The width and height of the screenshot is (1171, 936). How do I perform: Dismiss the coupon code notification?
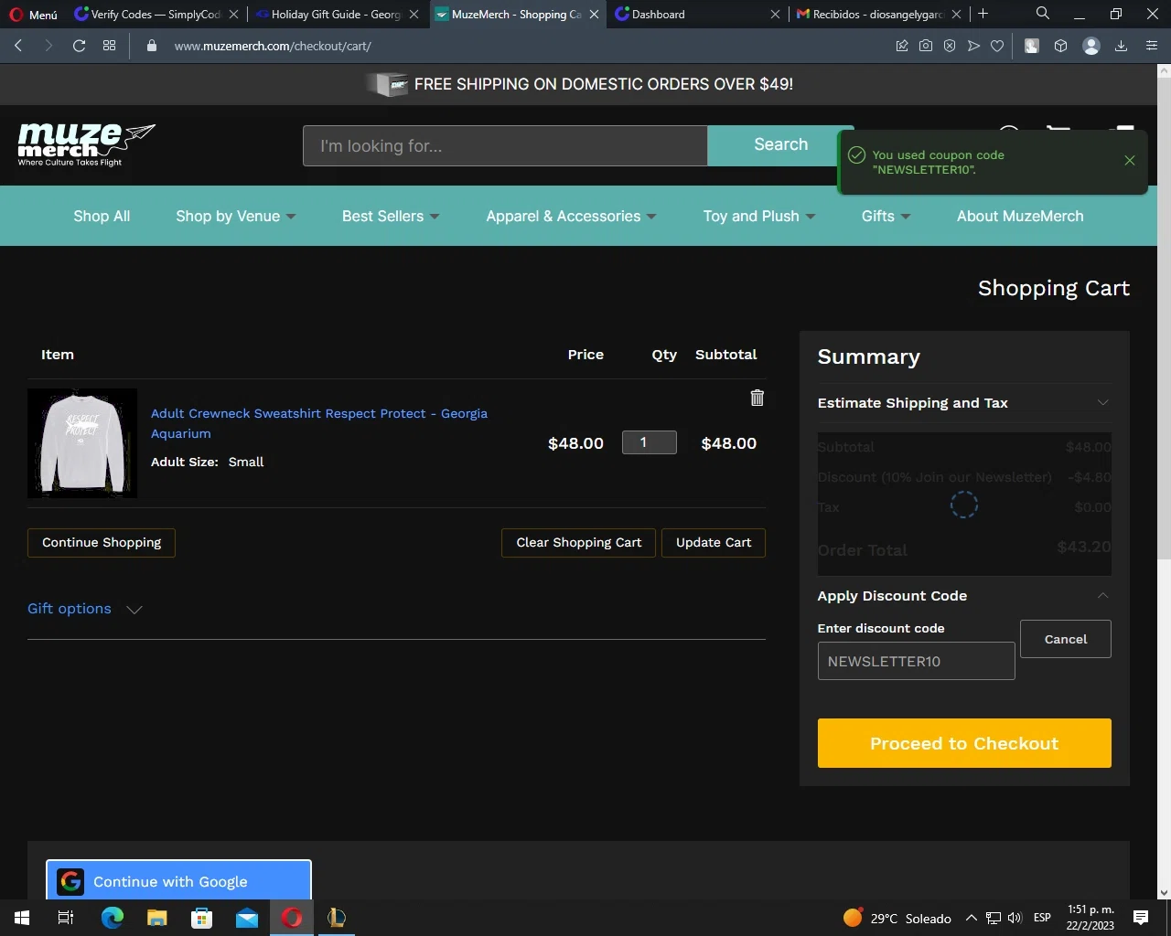[x=1130, y=161]
